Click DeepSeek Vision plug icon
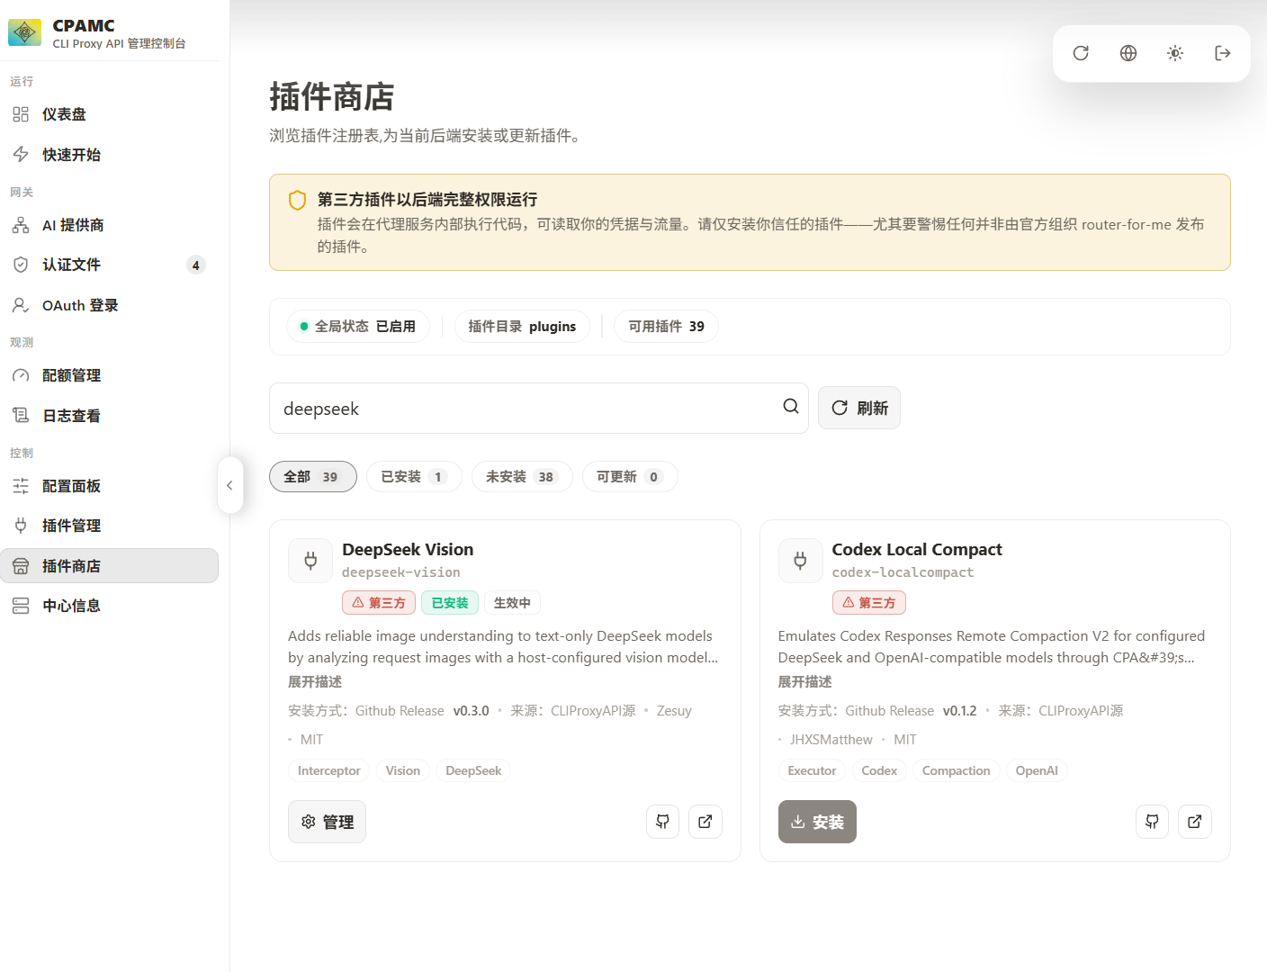This screenshot has width=1267, height=972. click(310, 561)
